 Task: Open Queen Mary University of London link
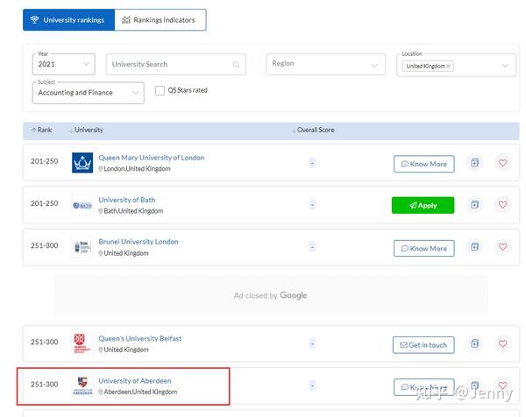tap(152, 158)
